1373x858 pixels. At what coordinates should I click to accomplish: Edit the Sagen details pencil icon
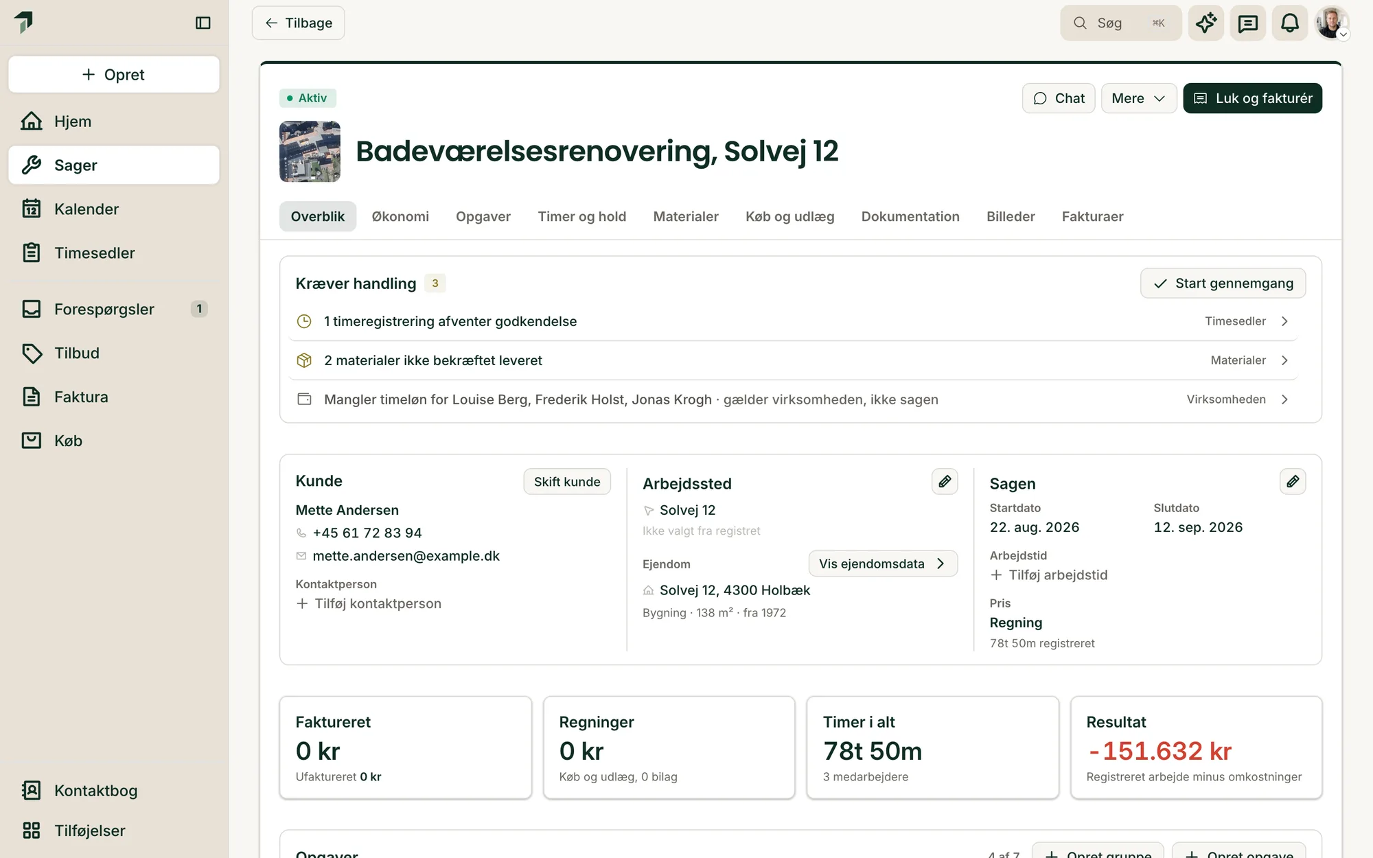[1293, 482]
